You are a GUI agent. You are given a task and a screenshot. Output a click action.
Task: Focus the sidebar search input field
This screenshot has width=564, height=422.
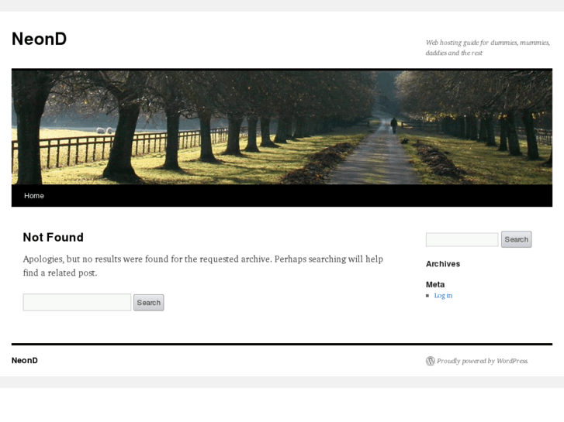coord(462,239)
